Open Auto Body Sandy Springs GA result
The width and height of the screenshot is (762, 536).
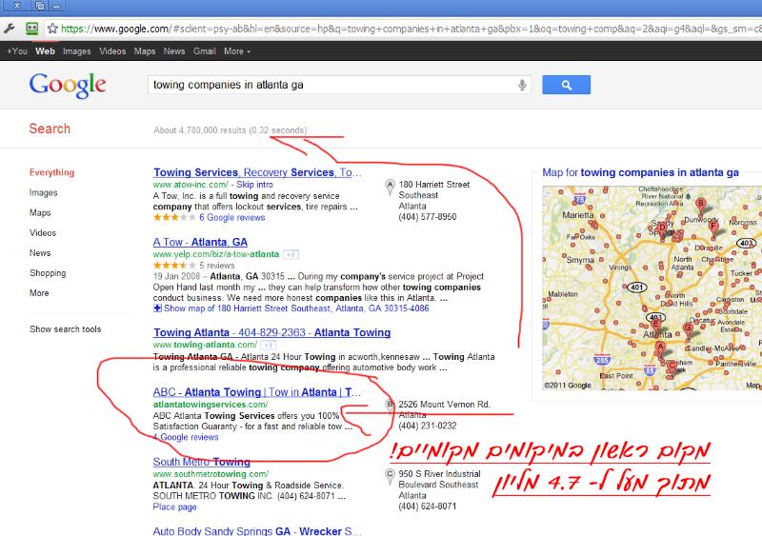tap(257, 530)
